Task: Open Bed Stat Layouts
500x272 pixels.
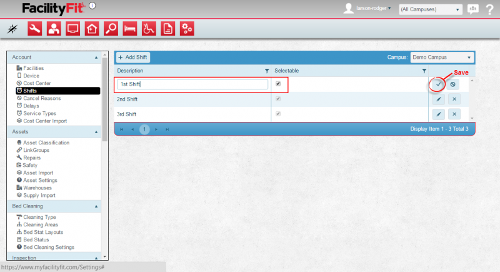Action: tap(40, 233)
